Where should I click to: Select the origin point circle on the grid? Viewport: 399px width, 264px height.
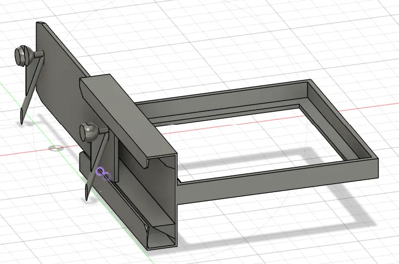[56, 148]
